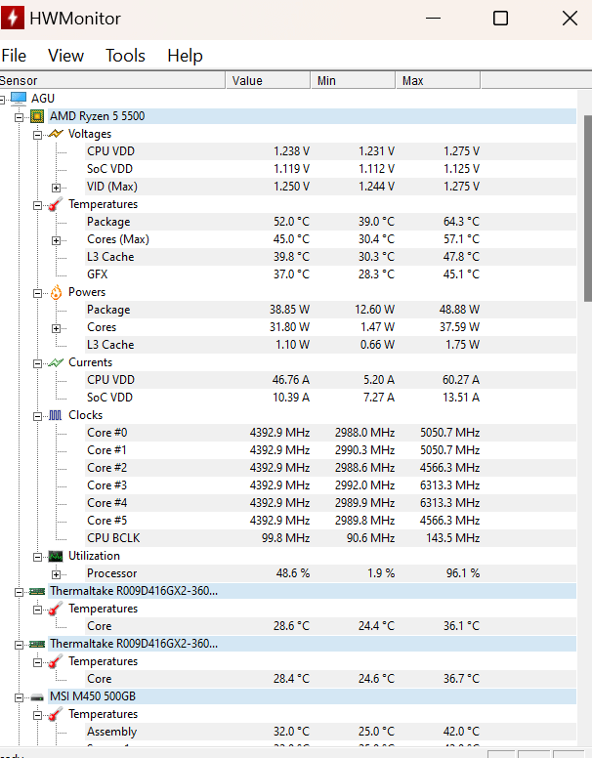Click the Max column header

pos(439,80)
